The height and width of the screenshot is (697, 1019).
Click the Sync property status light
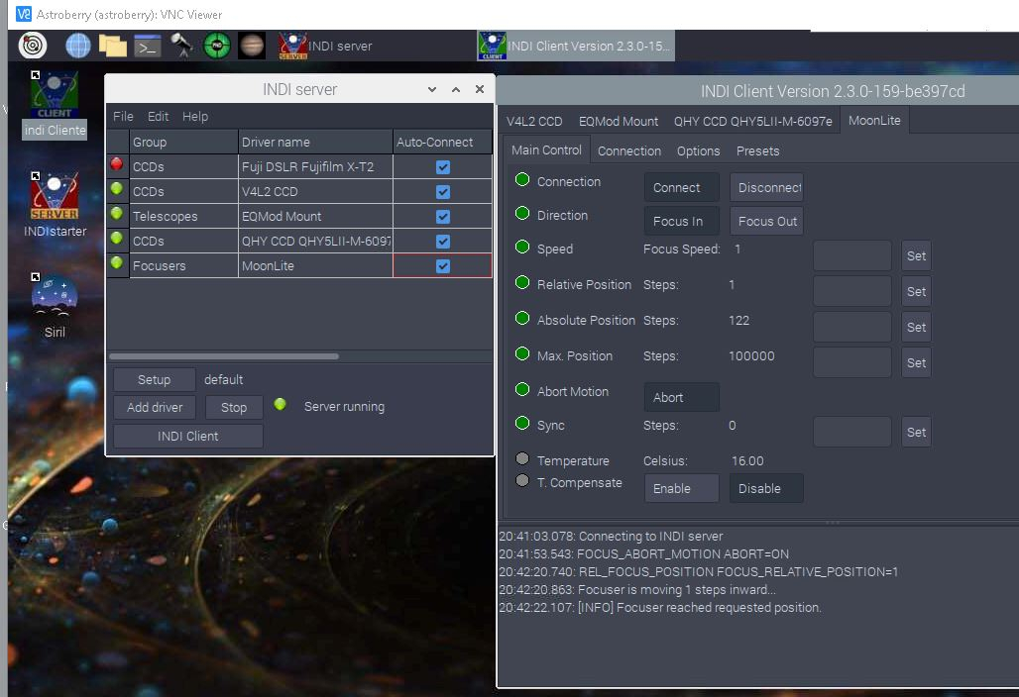(522, 424)
